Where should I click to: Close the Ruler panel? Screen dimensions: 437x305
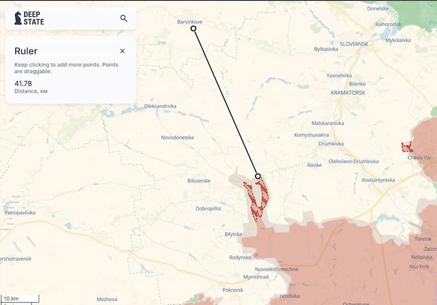tap(122, 51)
